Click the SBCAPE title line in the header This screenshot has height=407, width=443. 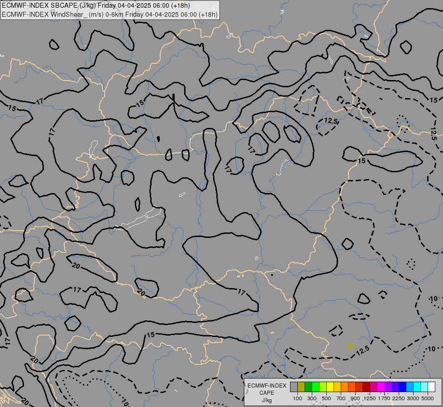pos(96,5)
